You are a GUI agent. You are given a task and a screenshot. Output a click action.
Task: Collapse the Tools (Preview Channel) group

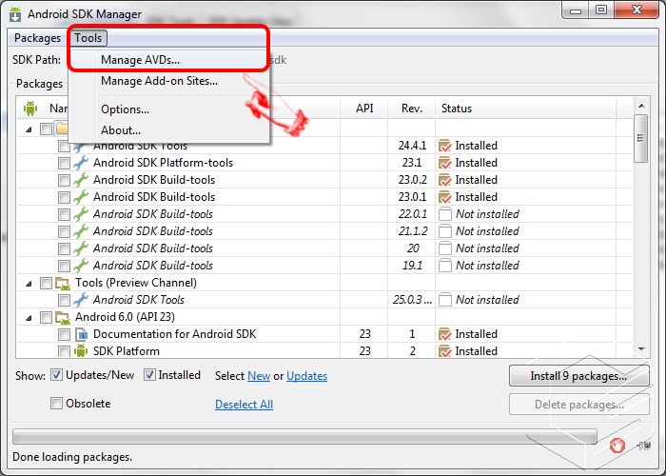[x=29, y=283]
